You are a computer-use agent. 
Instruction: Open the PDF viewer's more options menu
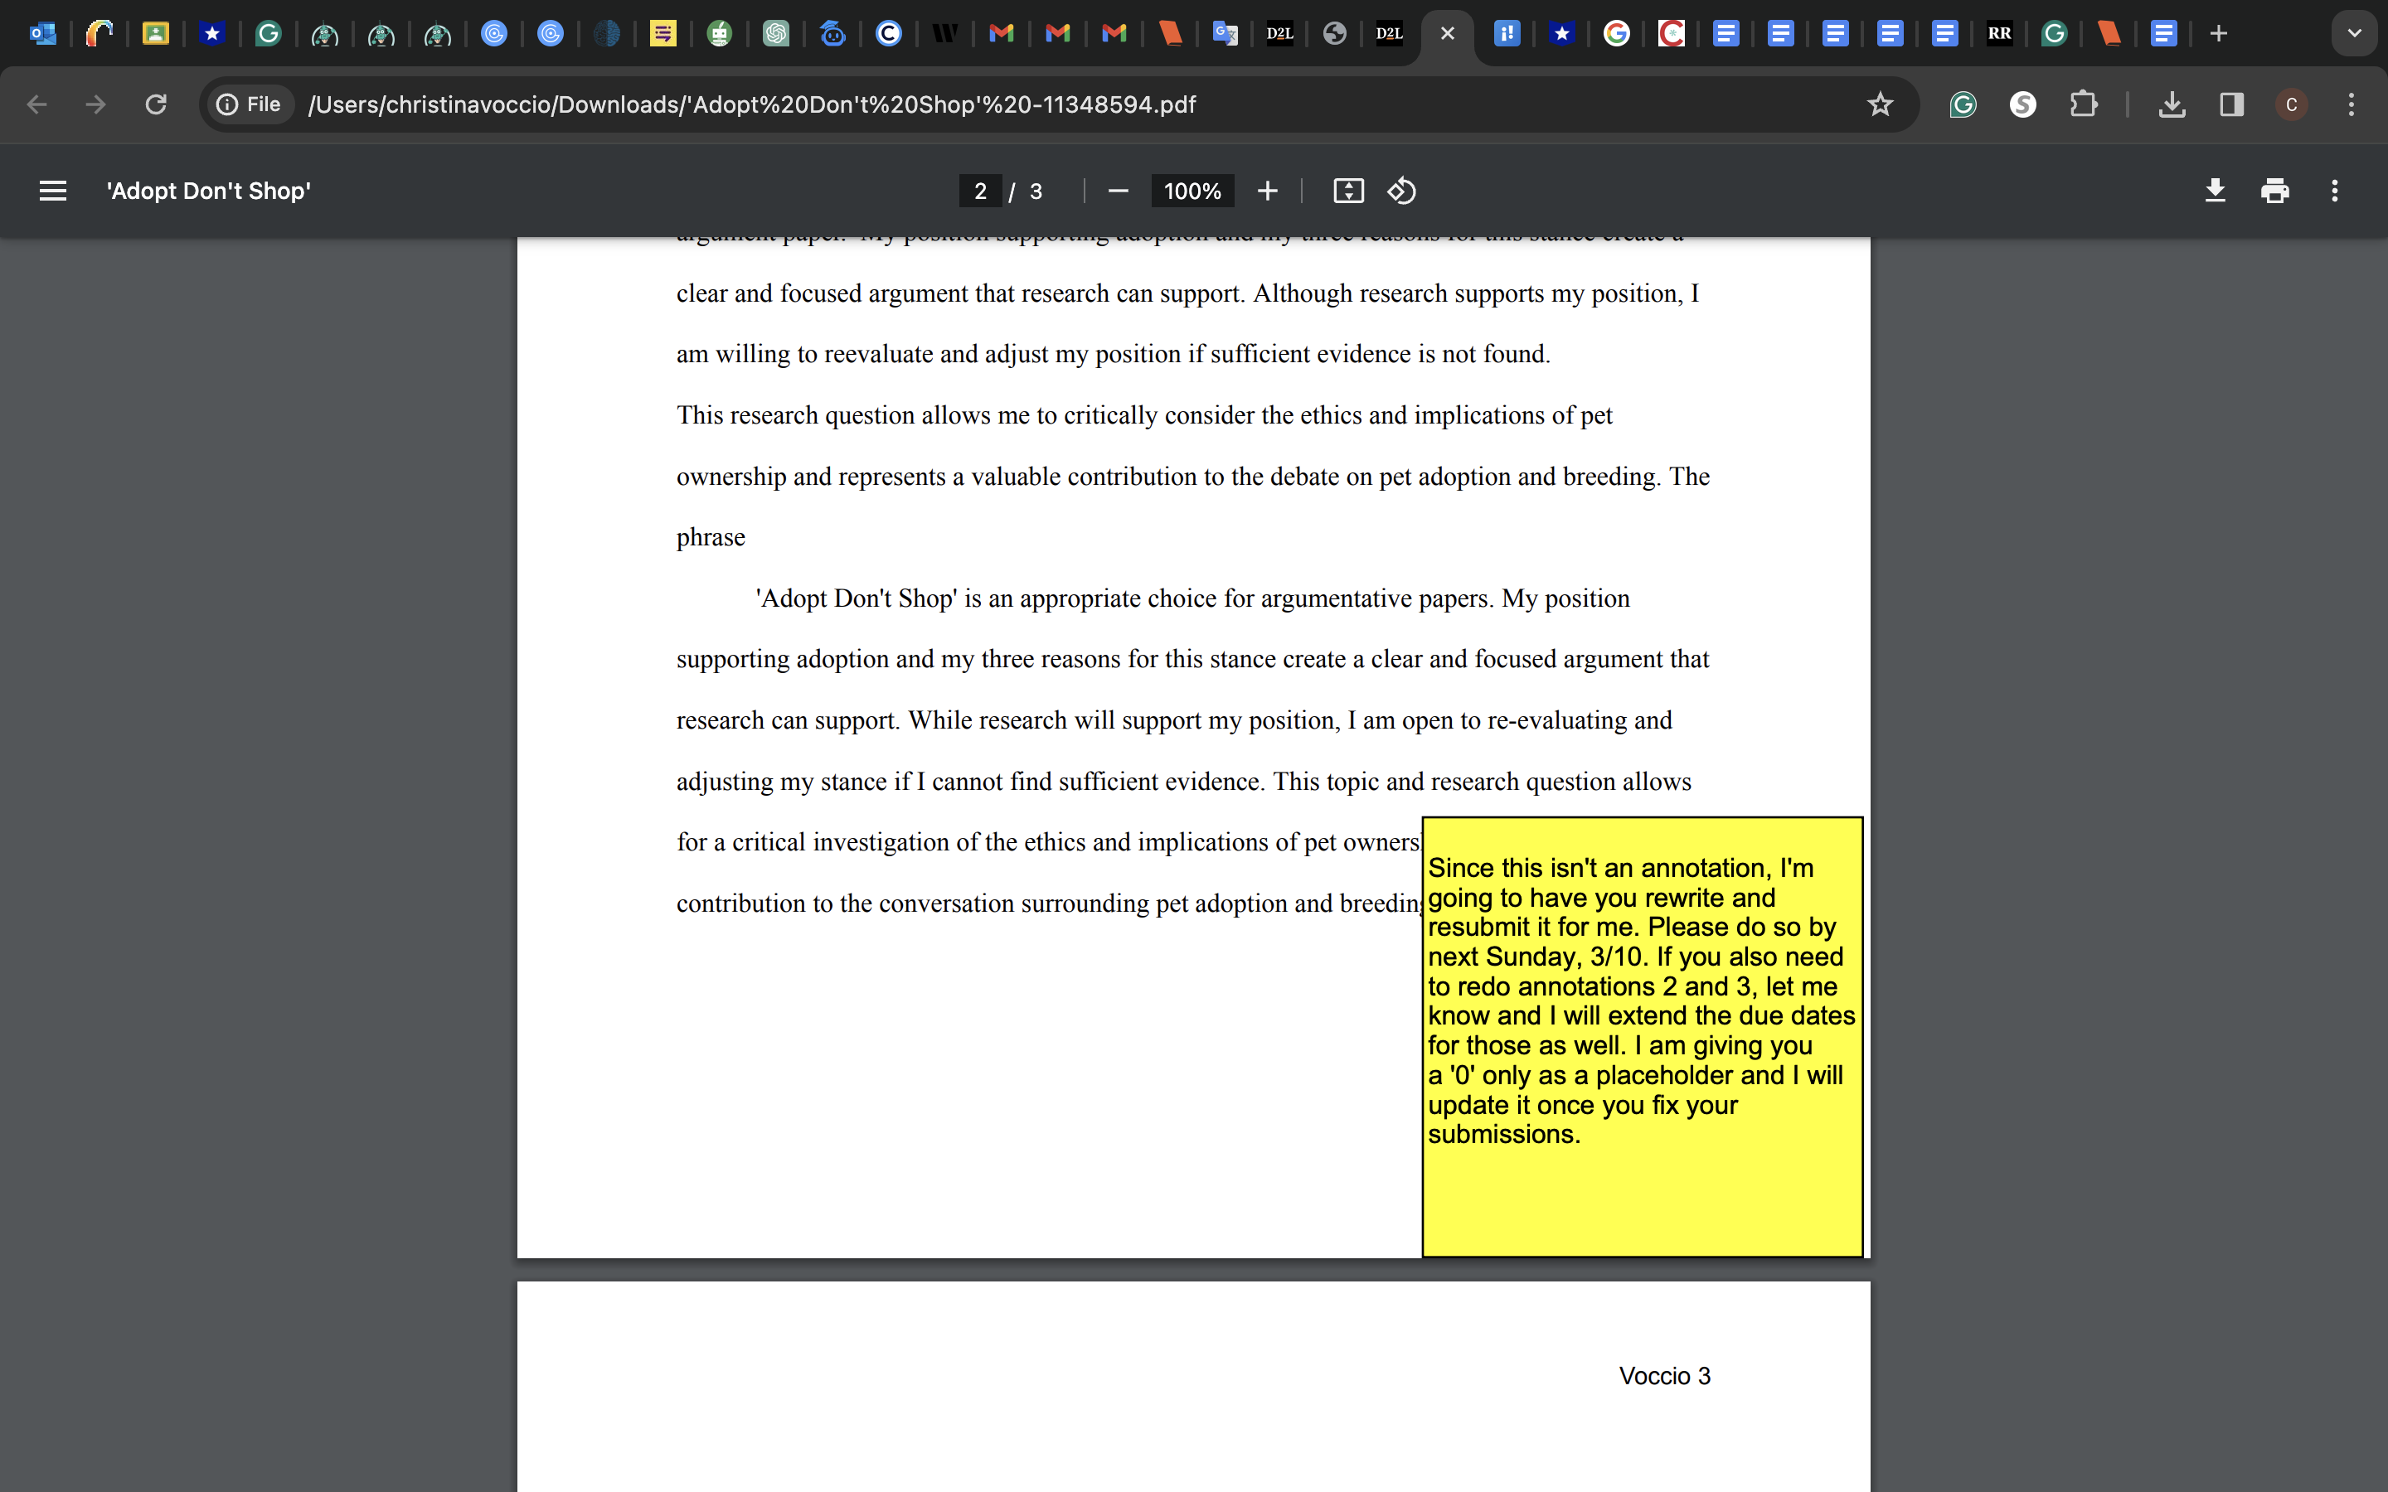(2335, 191)
